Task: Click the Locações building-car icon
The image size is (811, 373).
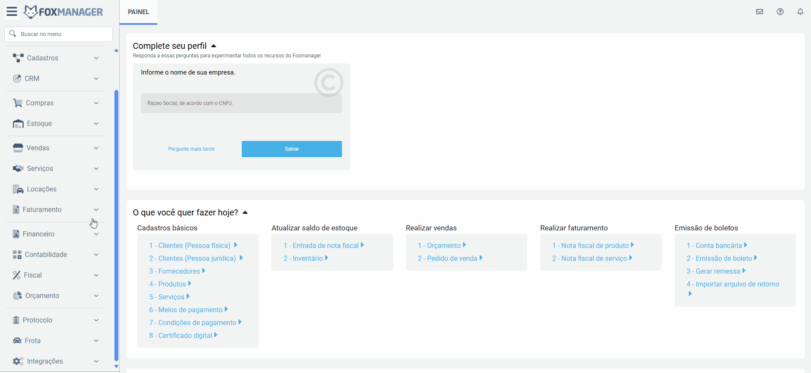Action: [x=18, y=189]
